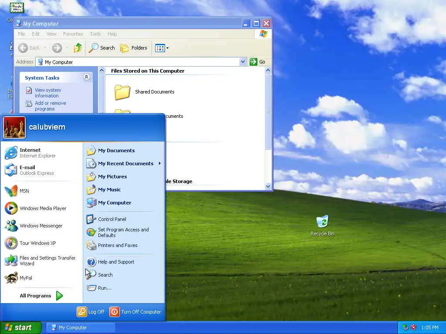Click the security shield tray icon
Image resolution: width=446 pixels, height=334 pixels.
pyautogui.click(x=414, y=327)
